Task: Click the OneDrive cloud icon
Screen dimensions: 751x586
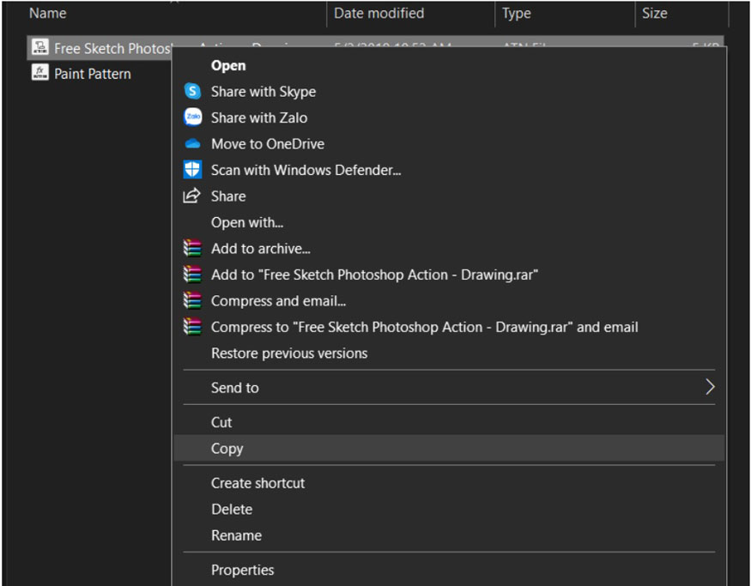Action: tap(191, 144)
